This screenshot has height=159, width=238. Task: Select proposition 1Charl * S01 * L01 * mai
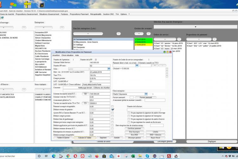click(202, 43)
